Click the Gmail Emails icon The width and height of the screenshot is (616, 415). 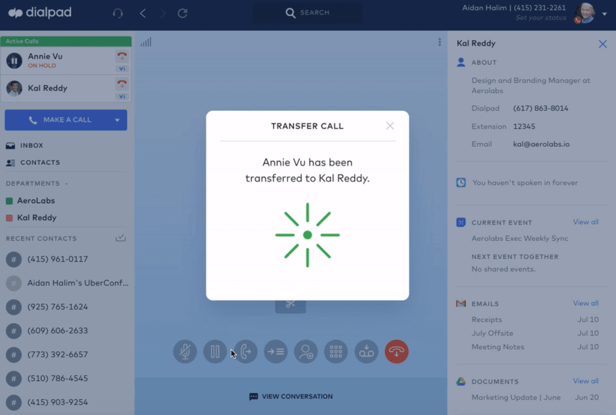coord(461,304)
